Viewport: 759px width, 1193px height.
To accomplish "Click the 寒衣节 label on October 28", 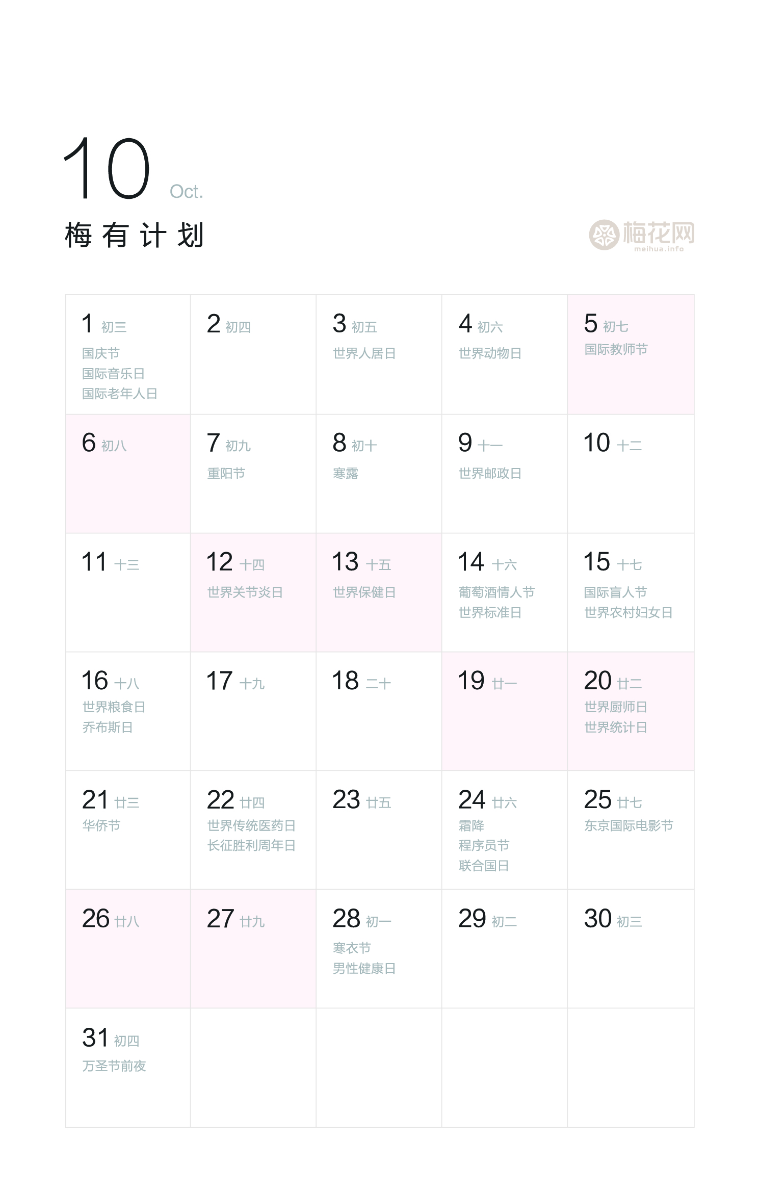I will (352, 948).
